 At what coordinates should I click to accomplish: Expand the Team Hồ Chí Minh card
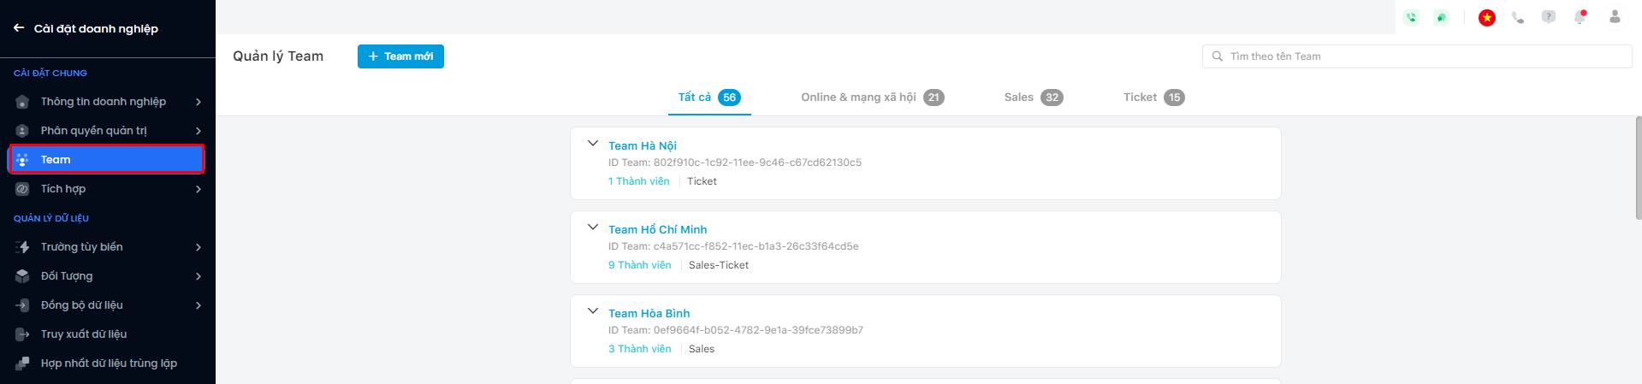coord(592,227)
